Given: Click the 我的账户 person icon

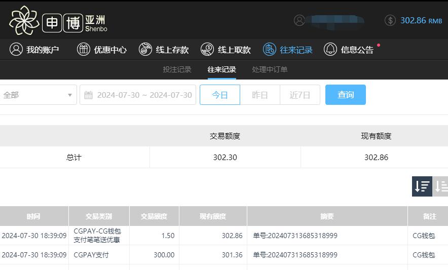Looking at the screenshot, I should coord(16,49).
